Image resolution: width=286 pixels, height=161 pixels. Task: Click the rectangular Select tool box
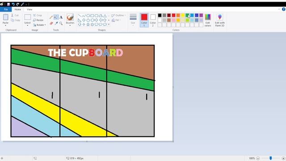[28, 17]
